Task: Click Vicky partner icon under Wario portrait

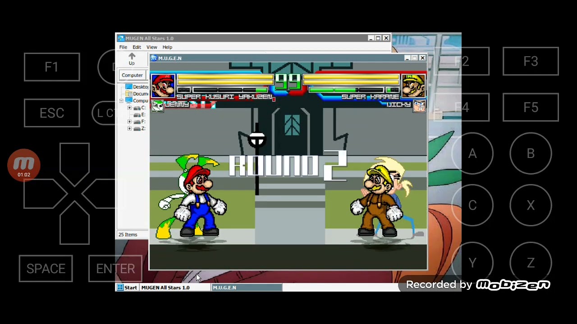Action: pyautogui.click(x=419, y=106)
